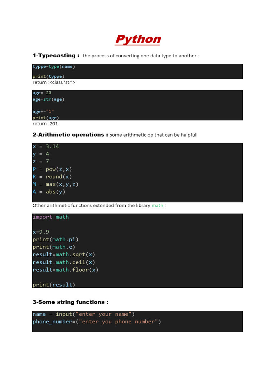Viewport: 275px width, 367px height.
Task: Click the green word math
Action: click(157, 206)
